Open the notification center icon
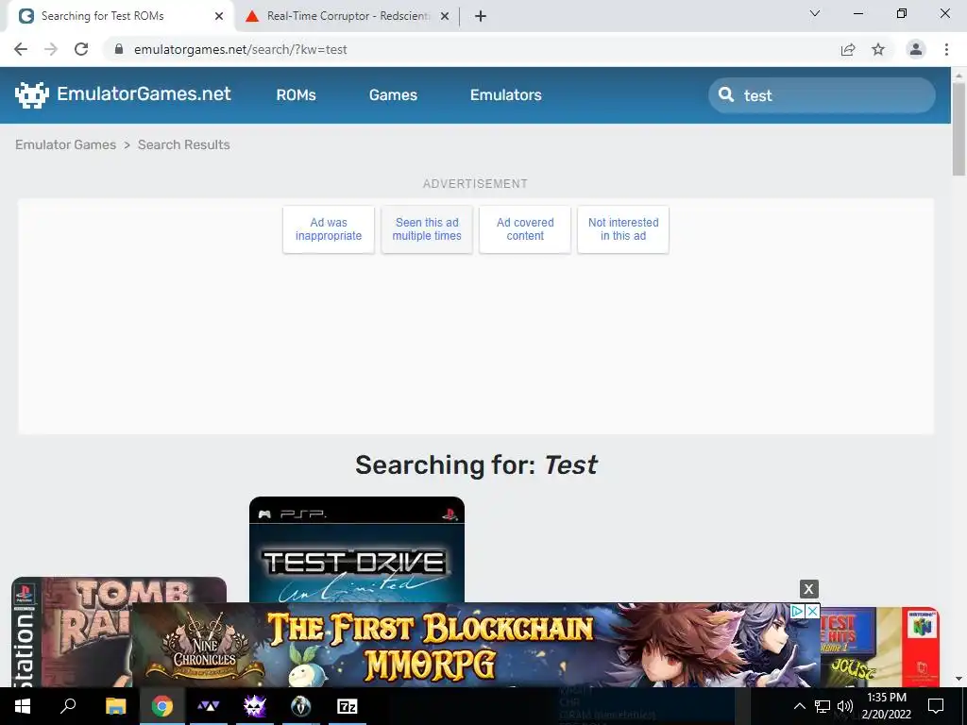This screenshot has height=725, width=967. [x=936, y=706]
